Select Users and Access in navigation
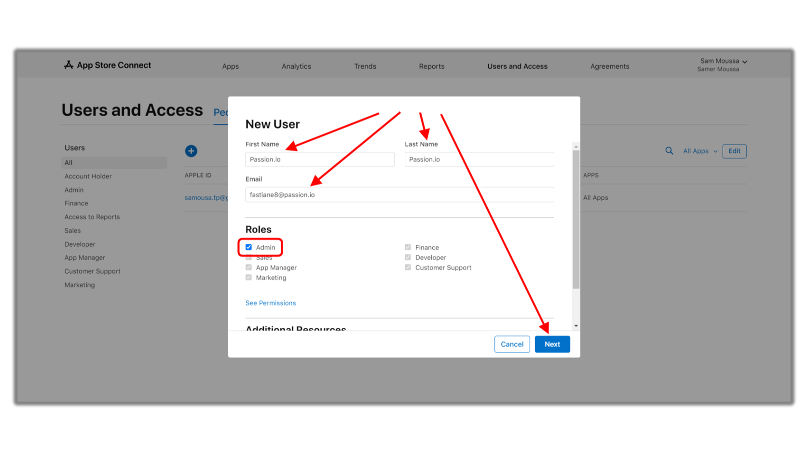This screenshot has height=454, width=808. (517, 67)
